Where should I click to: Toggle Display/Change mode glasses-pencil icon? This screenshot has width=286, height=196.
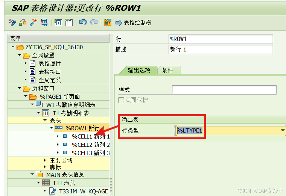pyautogui.click(x=12, y=23)
